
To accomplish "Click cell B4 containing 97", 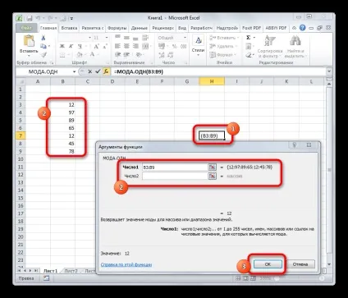I will point(62,112).
